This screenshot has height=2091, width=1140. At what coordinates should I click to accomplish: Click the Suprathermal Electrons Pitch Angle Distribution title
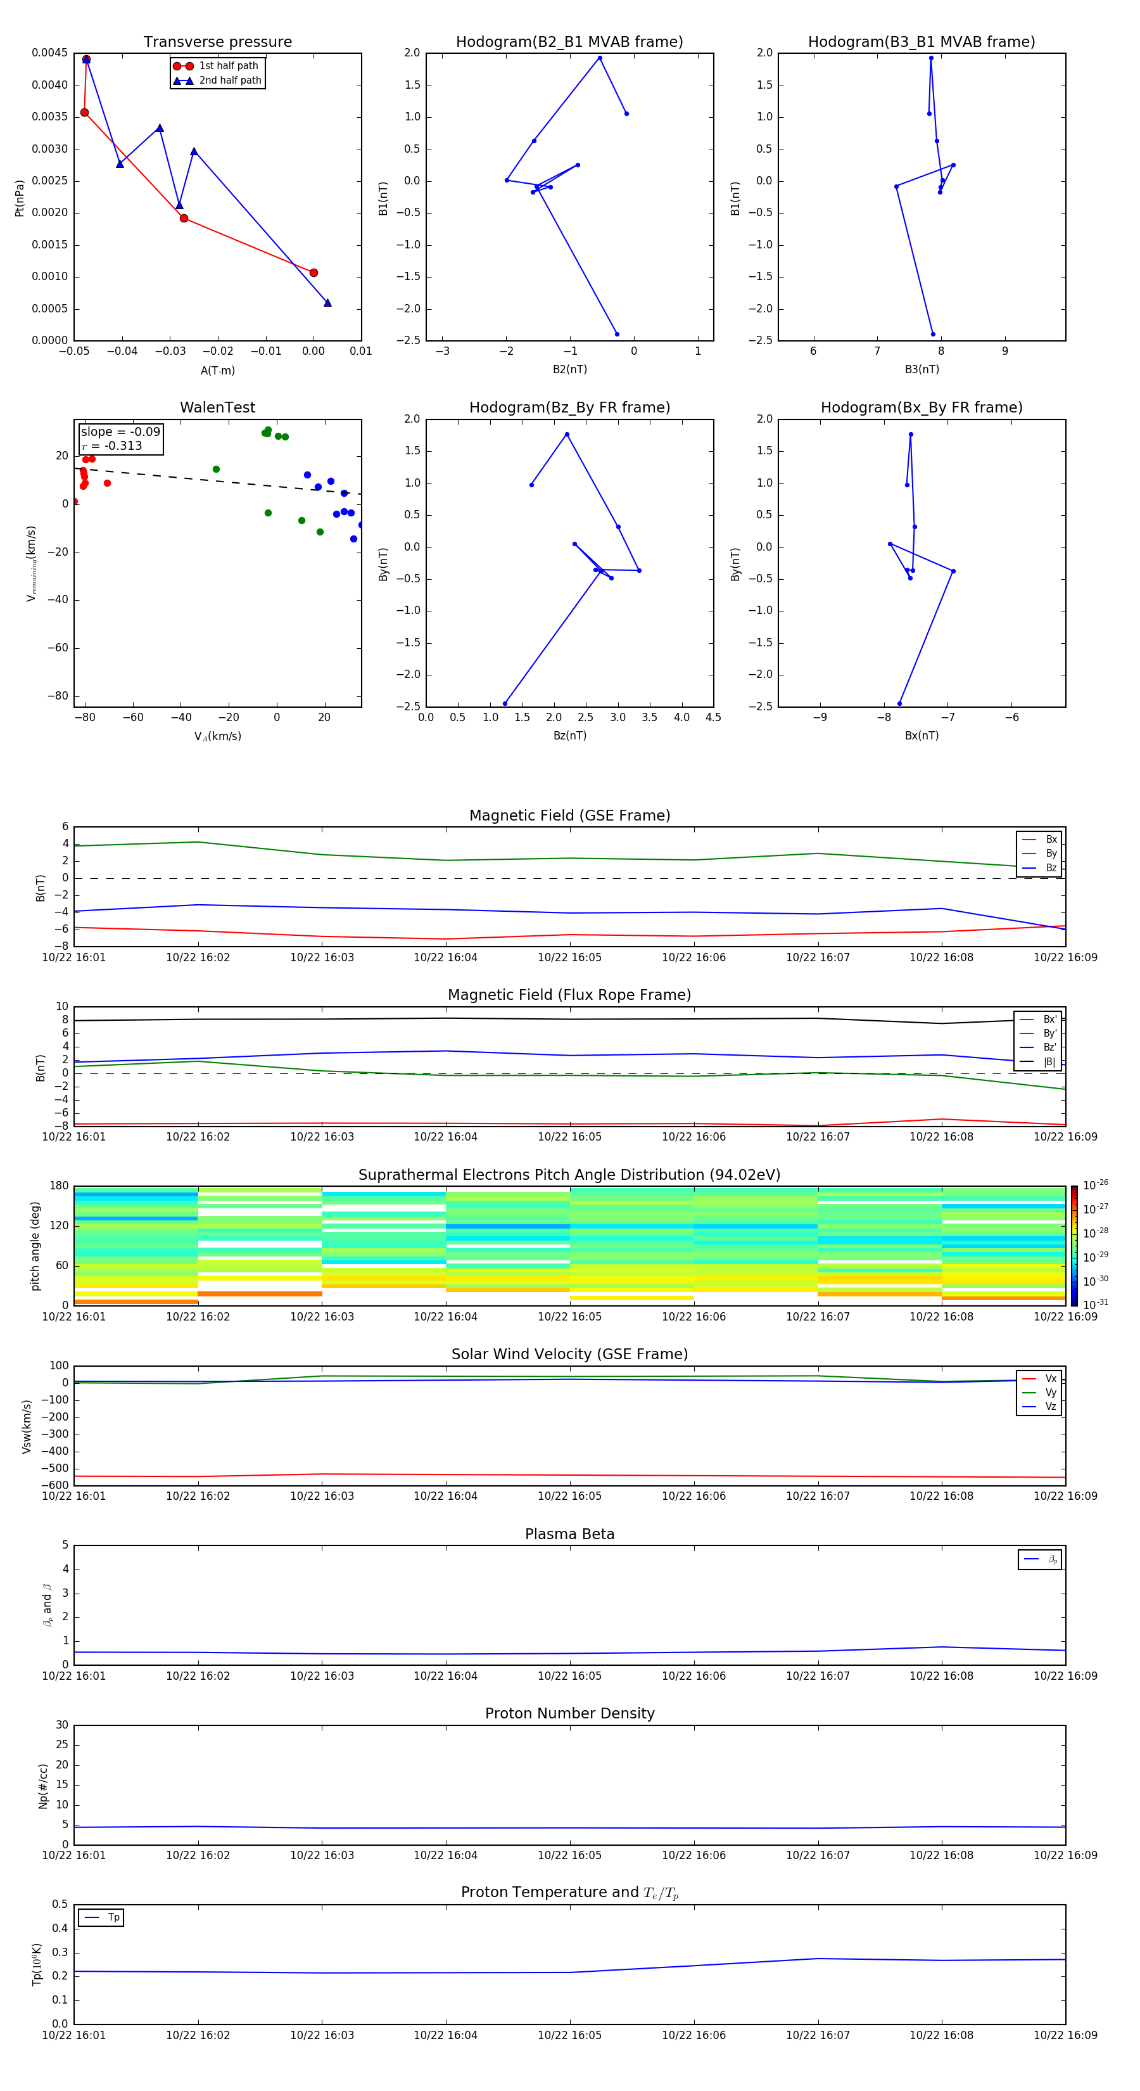pyautogui.click(x=569, y=1175)
